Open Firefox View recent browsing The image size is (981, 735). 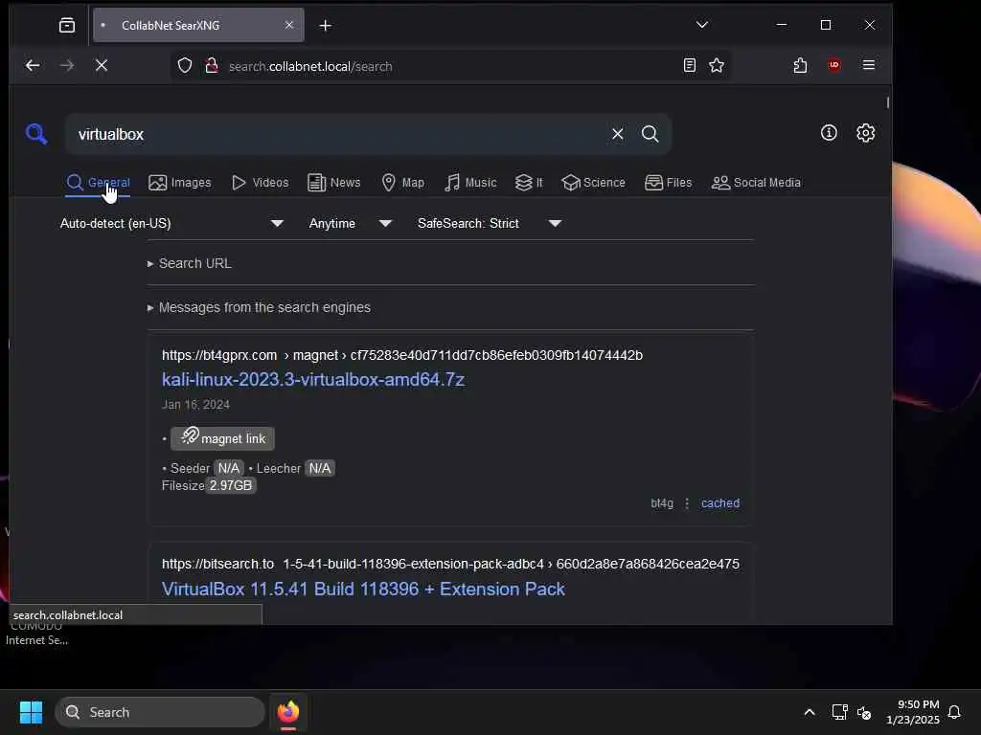click(x=66, y=26)
